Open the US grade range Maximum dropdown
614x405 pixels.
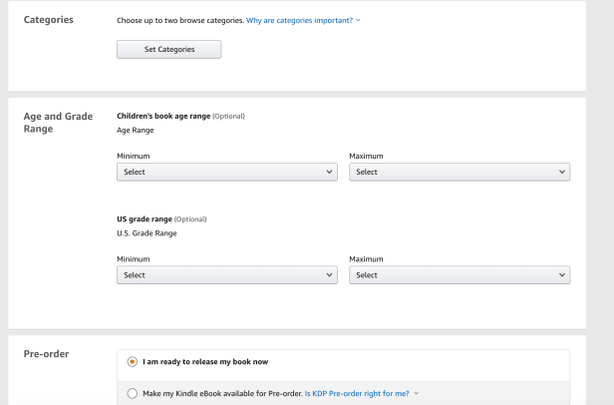point(460,274)
